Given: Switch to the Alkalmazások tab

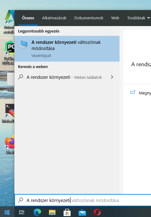Looking at the screenshot, I should point(54,18).
